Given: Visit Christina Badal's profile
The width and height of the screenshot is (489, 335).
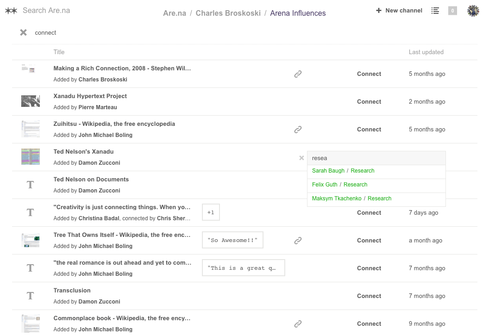Looking at the screenshot, I should click(x=99, y=218).
